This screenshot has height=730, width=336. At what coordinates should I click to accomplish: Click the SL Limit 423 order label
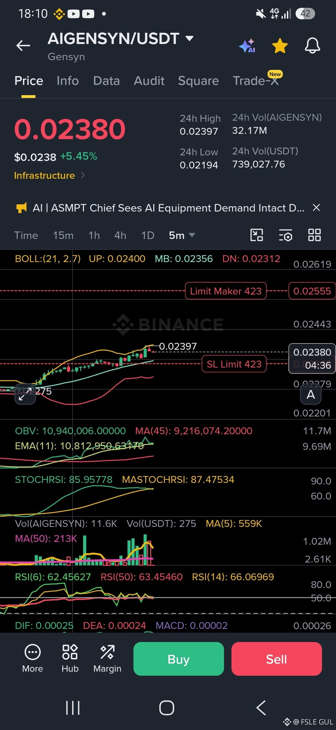click(234, 364)
